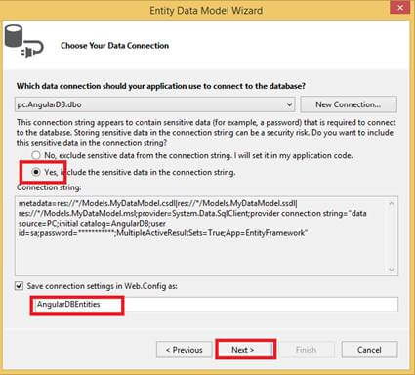This screenshot has width=415, height=375.
Task: Cancel the wizard
Action: pos(369,350)
